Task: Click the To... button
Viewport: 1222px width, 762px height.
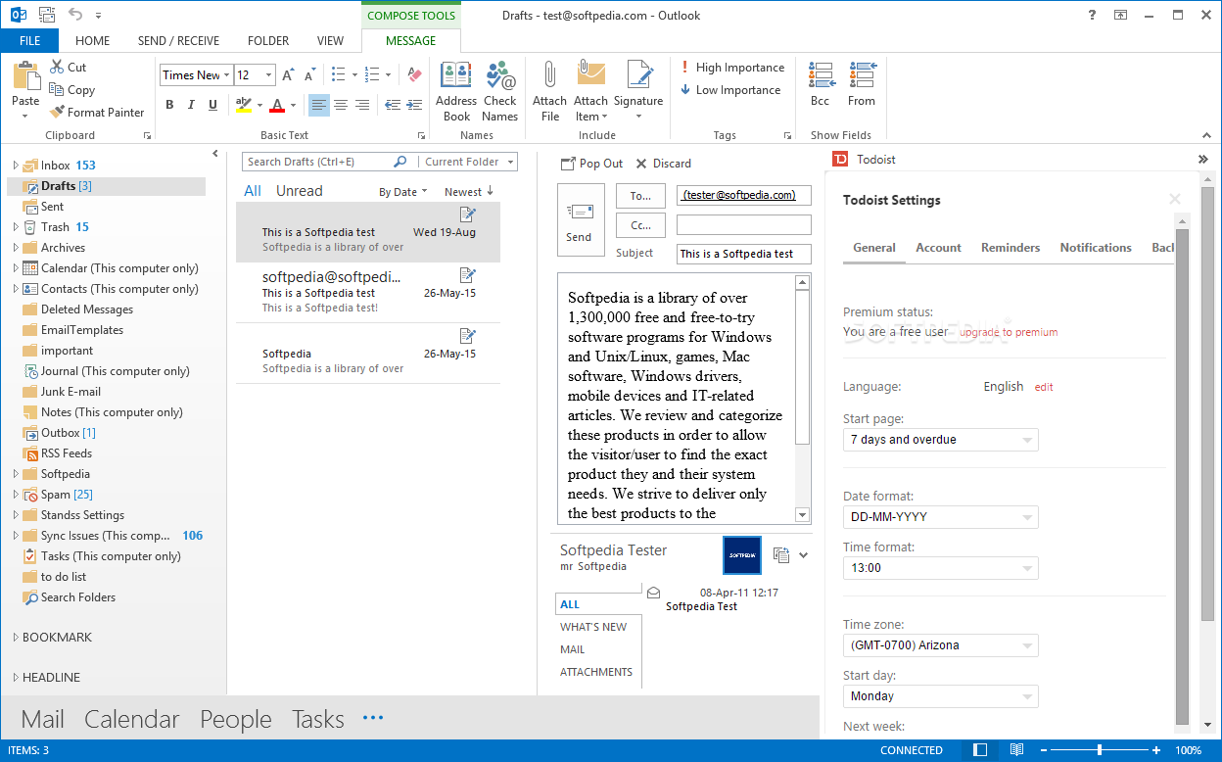Action: (x=640, y=196)
